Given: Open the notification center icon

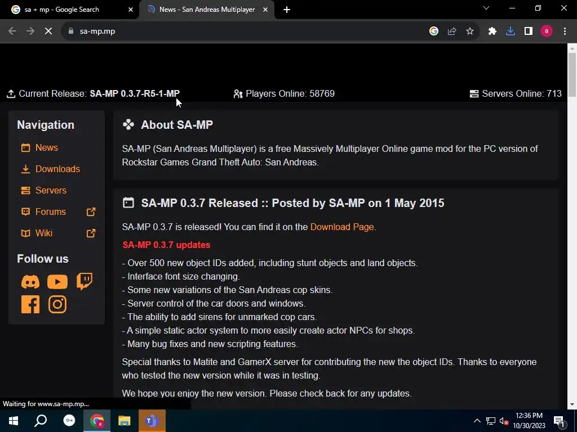Looking at the screenshot, I should click(x=560, y=421).
